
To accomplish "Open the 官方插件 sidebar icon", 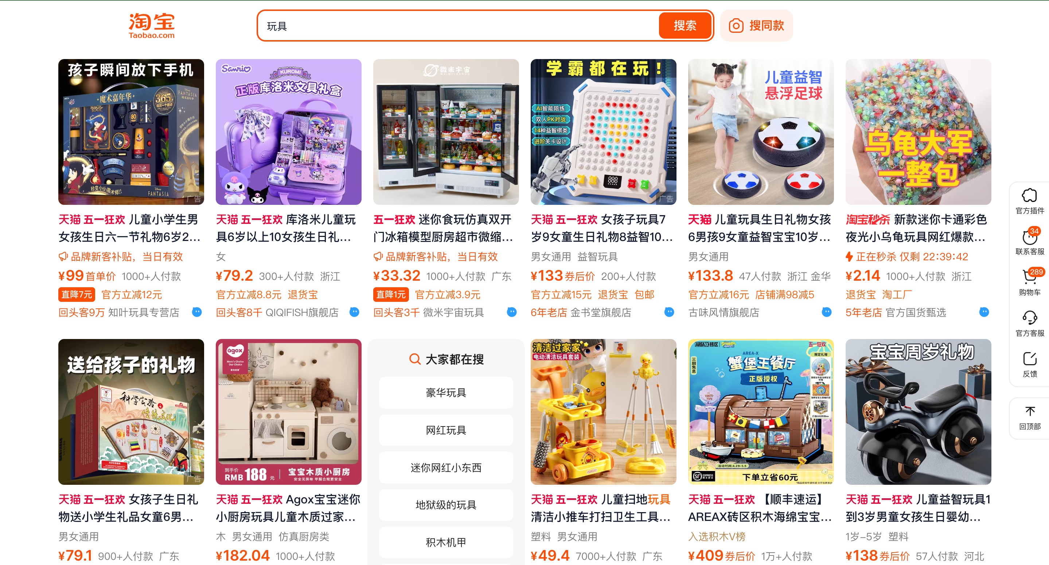I will click(1029, 195).
